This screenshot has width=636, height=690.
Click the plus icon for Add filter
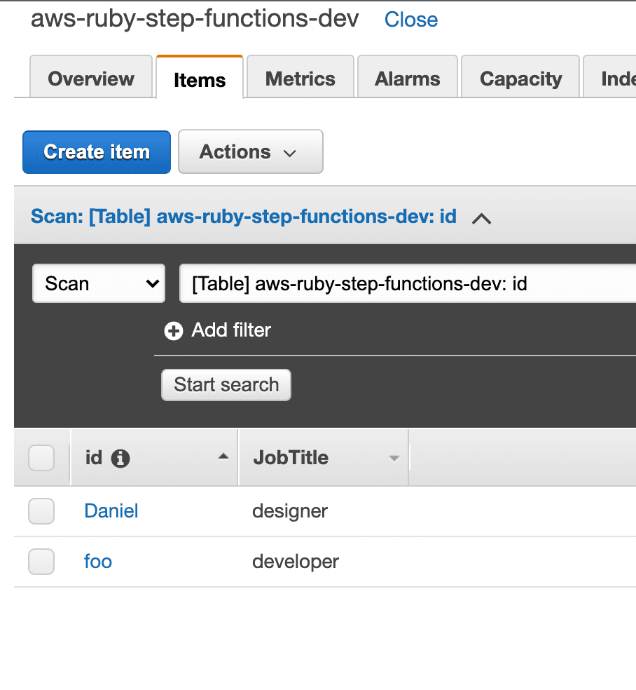pyautogui.click(x=174, y=331)
